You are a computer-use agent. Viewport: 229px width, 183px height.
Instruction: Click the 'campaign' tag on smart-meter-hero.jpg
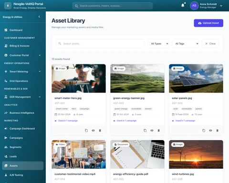coord(84,109)
